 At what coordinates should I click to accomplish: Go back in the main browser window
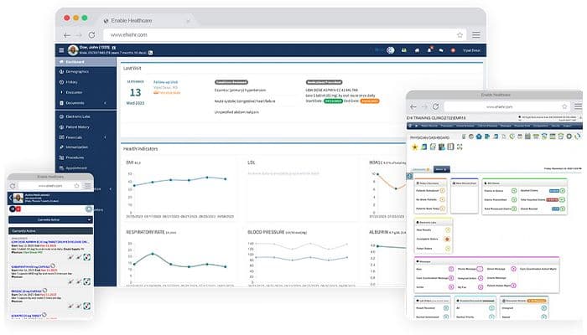coord(67,34)
